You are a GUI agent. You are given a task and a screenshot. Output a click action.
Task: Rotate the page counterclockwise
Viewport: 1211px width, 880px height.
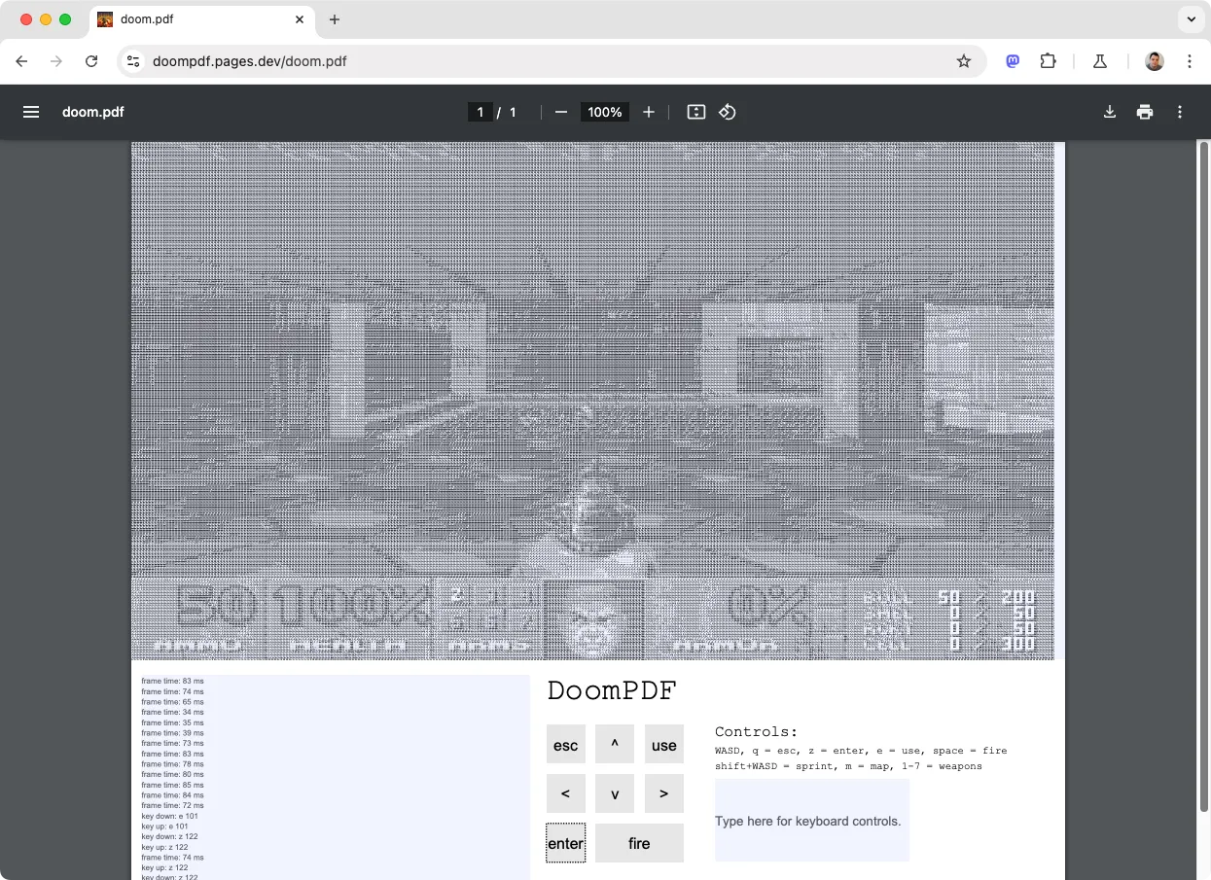click(728, 112)
